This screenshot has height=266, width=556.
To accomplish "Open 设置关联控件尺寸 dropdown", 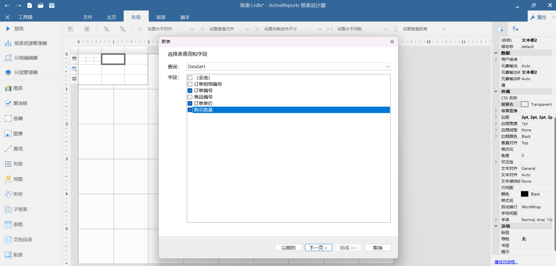I will click(321, 29).
